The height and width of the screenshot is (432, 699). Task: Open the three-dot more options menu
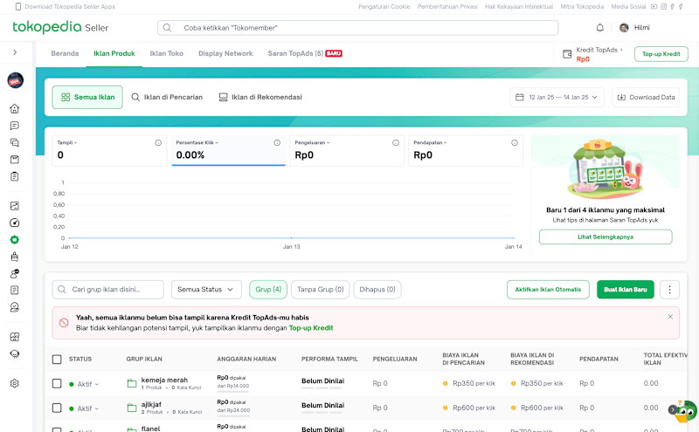(x=669, y=290)
